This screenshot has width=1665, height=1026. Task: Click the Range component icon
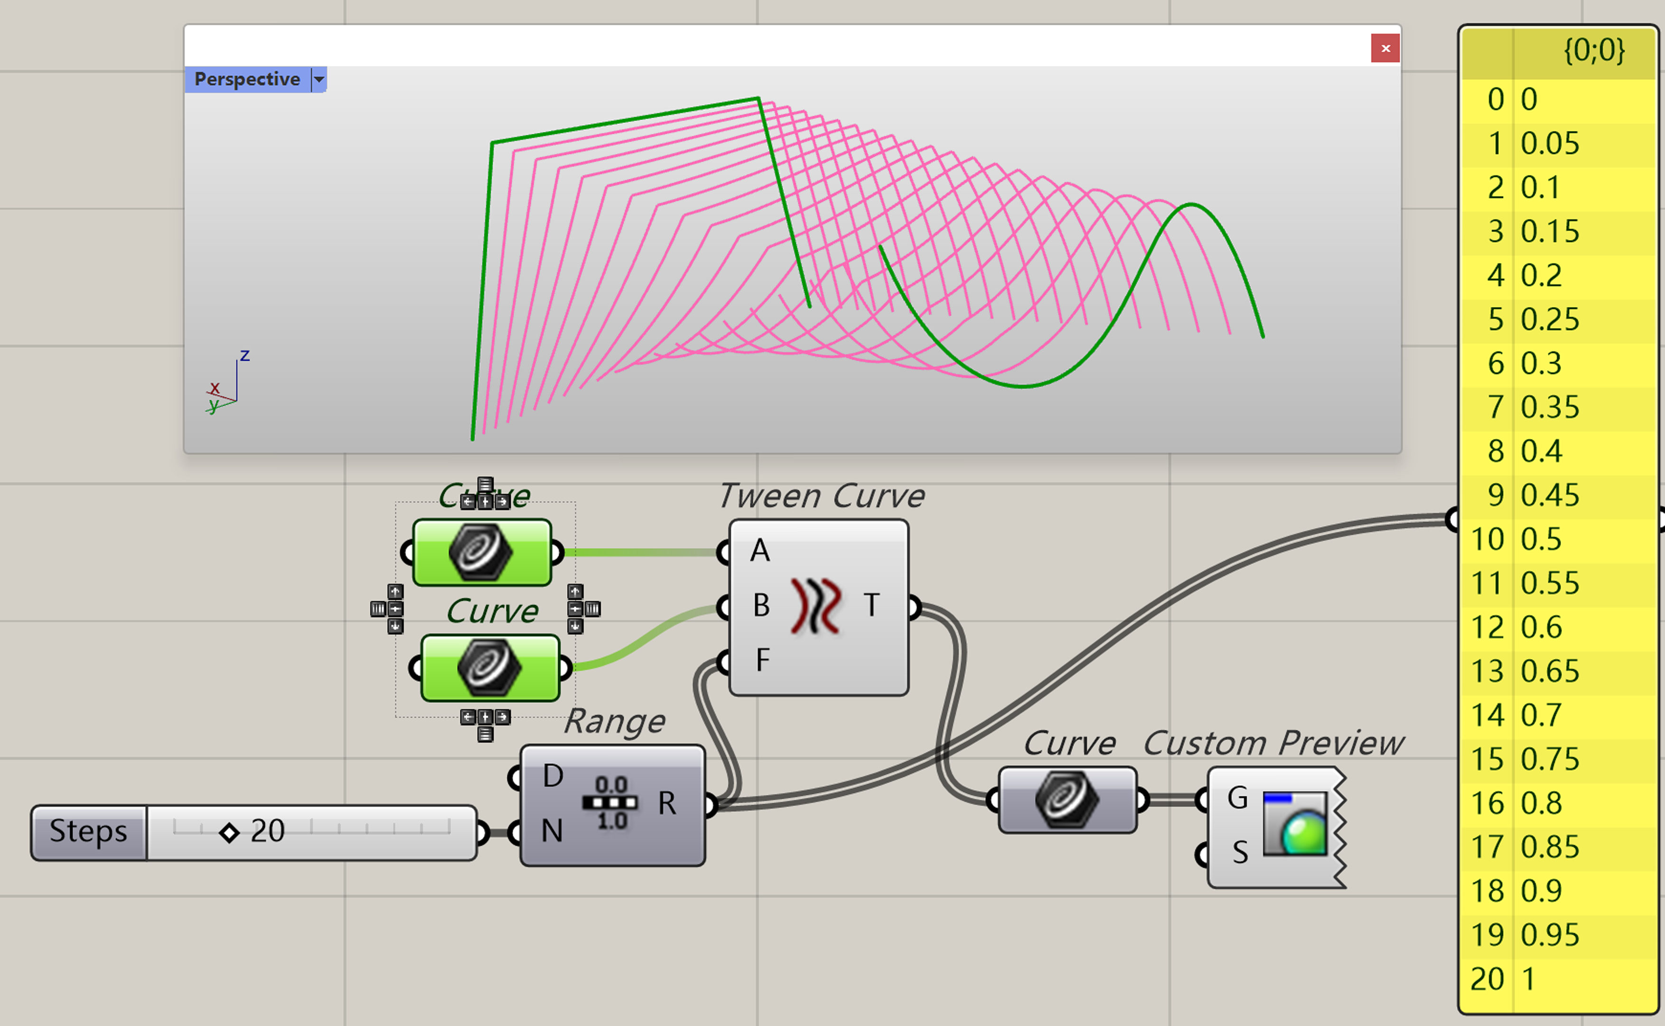(x=611, y=803)
